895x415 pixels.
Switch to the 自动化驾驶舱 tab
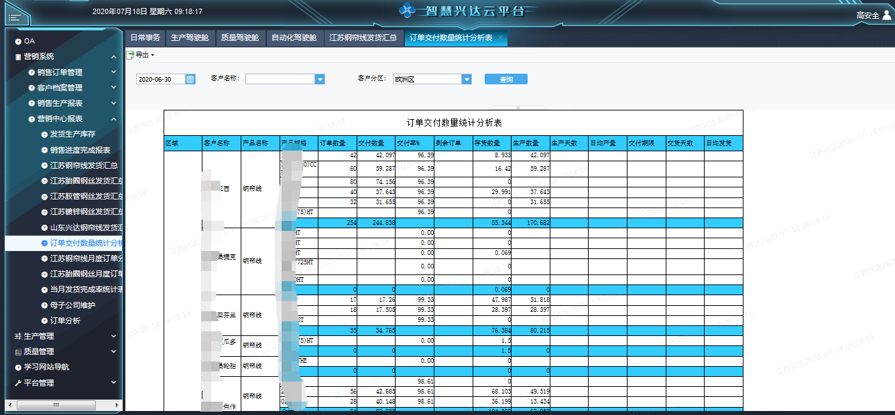pos(294,38)
